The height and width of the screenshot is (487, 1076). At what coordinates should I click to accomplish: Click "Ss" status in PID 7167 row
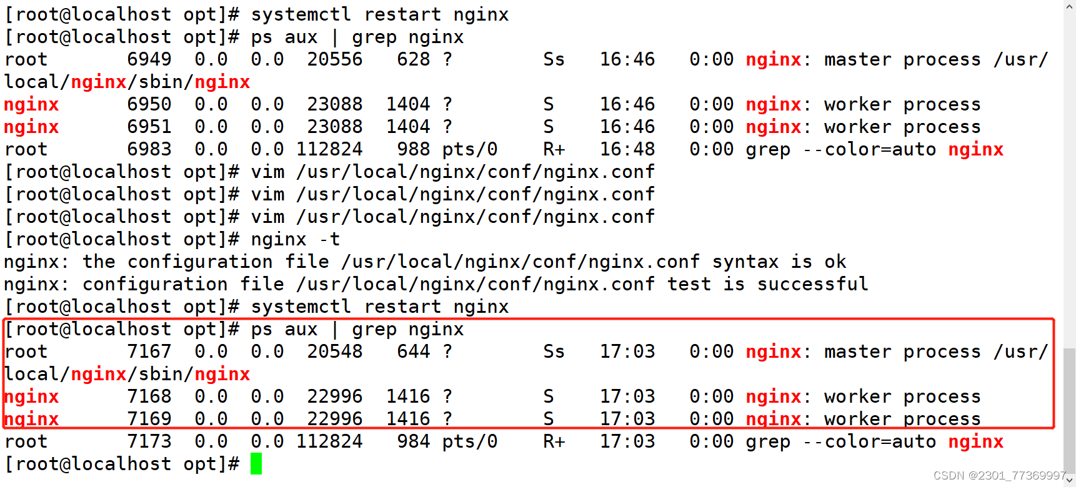click(554, 352)
